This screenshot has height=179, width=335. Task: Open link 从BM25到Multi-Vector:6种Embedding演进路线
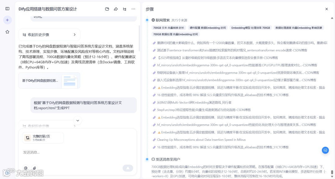coord(194,103)
